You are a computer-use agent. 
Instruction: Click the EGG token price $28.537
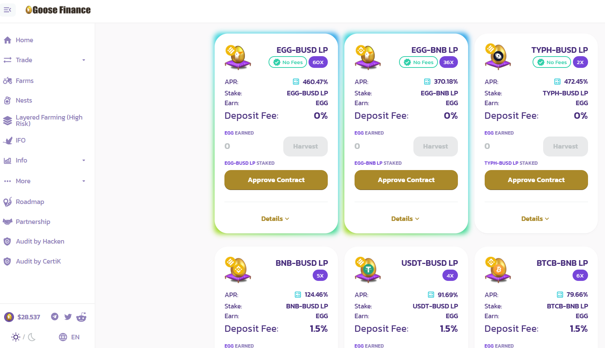click(x=28, y=317)
